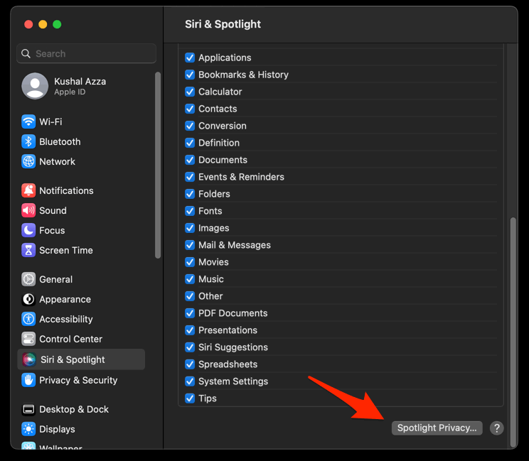Uncheck the Applications checkbox
Screen dimensions: 529x461
click(x=190, y=58)
